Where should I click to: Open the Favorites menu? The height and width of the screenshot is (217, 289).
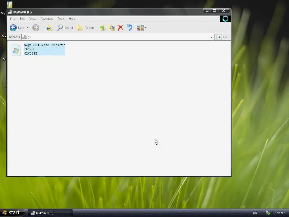pyautogui.click(x=47, y=19)
